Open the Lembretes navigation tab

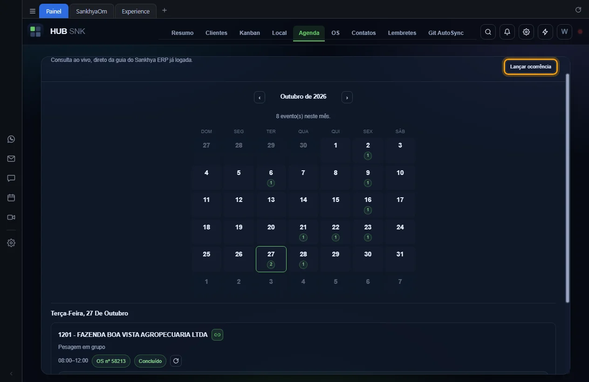pos(402,33)
